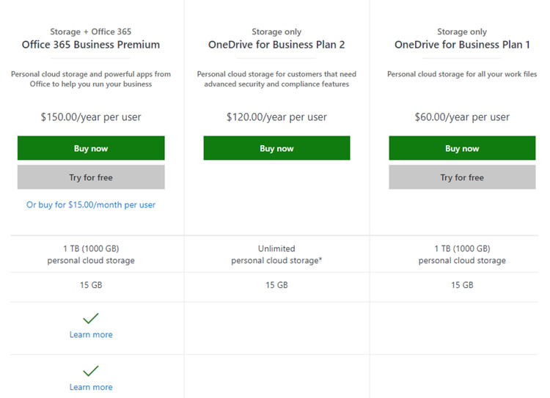Viewport: 550px width, 398px height.
Task: Click Buy now for OneDrive Business Plan 2
Action: (276, 148)
